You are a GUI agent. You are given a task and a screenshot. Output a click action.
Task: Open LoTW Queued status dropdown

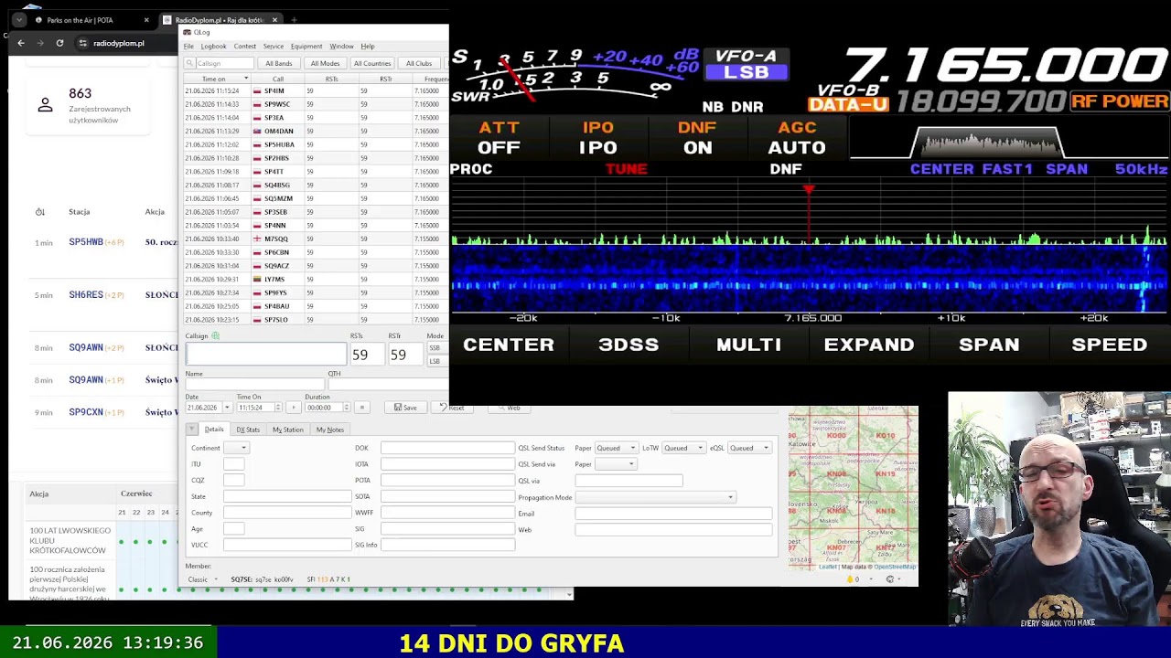(x=684, y=448)
